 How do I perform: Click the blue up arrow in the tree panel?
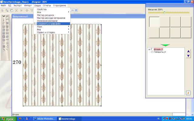click(x=188, y=51)
